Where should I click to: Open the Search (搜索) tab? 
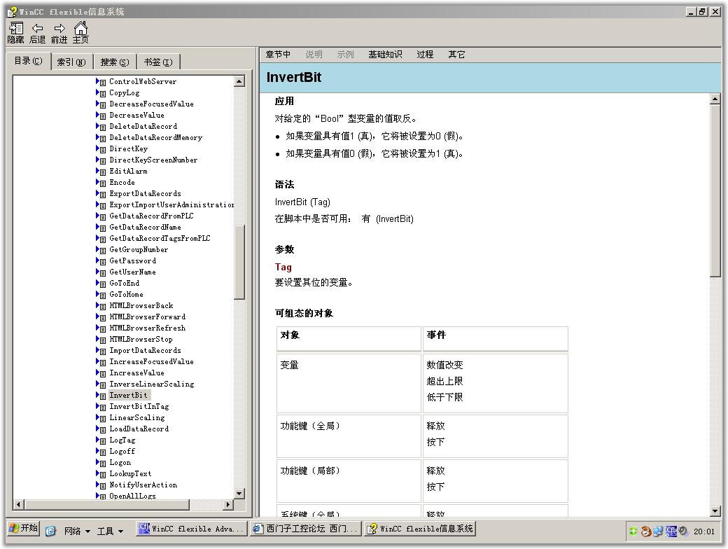click(x=114, y=62)
